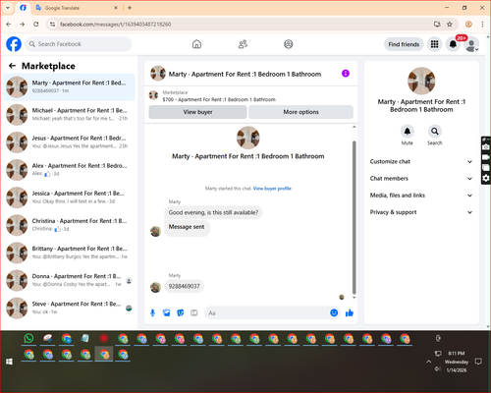Open the Michael conversation in the list

pos(69,115)
